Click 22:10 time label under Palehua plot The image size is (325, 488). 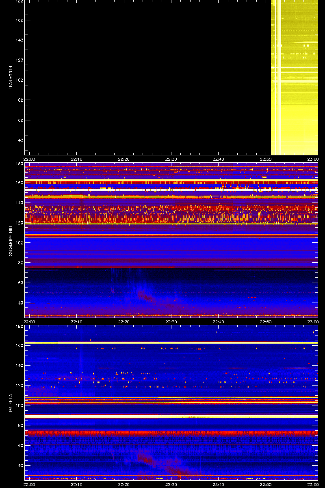77,484
